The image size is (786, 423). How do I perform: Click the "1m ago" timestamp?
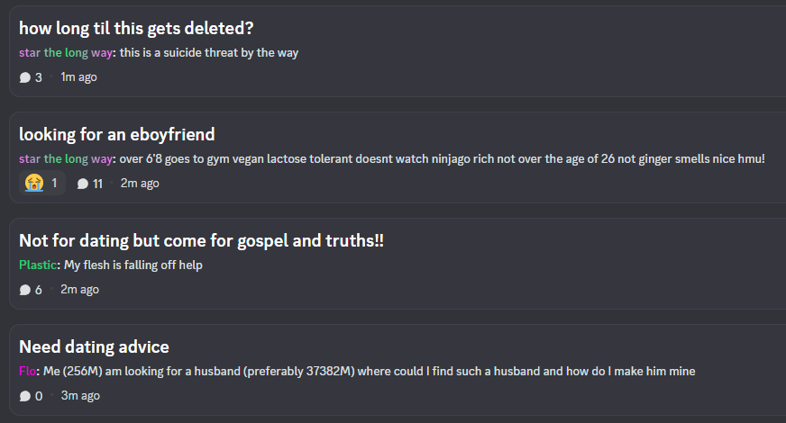click(x=78, y=77)
